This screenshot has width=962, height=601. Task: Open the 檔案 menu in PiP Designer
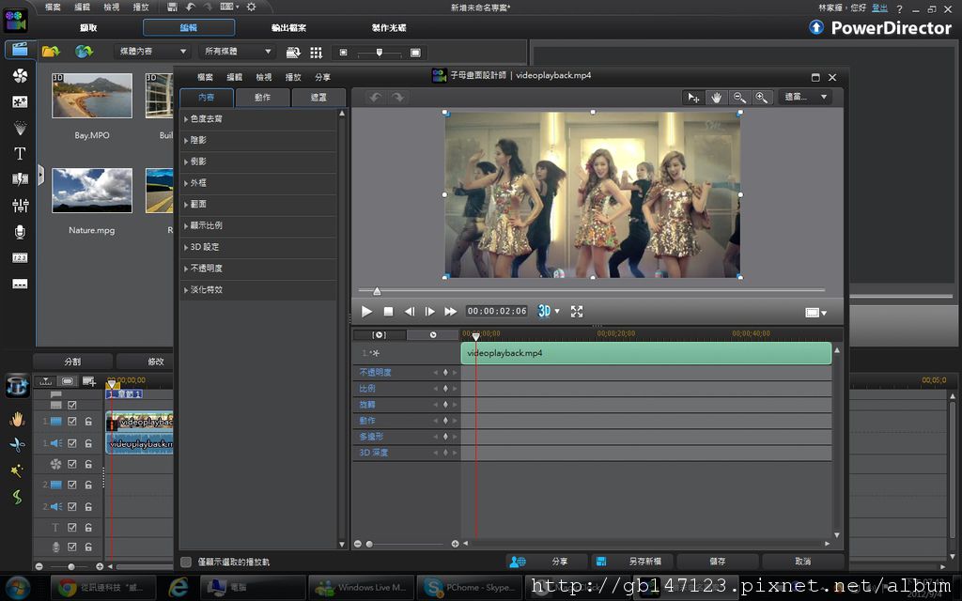point(205,77)
